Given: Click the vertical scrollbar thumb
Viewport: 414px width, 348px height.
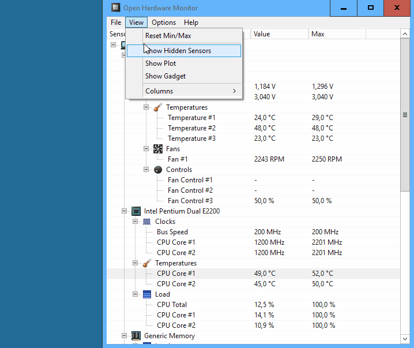Looking at the screenshot, I should (x=405, y=115).
